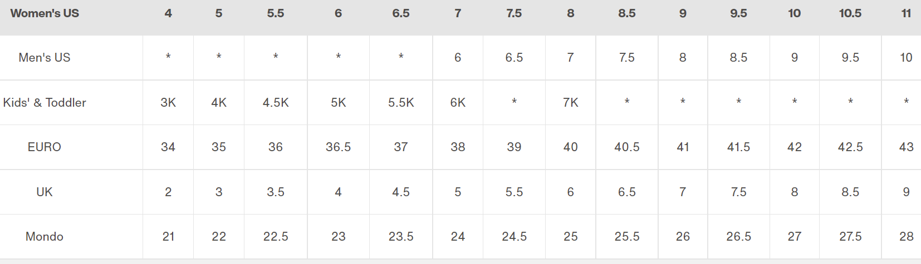The height and width of the screenshot is (264, 921).
Task: Click the Men's US row label
Action: click(x=45, y=58)
